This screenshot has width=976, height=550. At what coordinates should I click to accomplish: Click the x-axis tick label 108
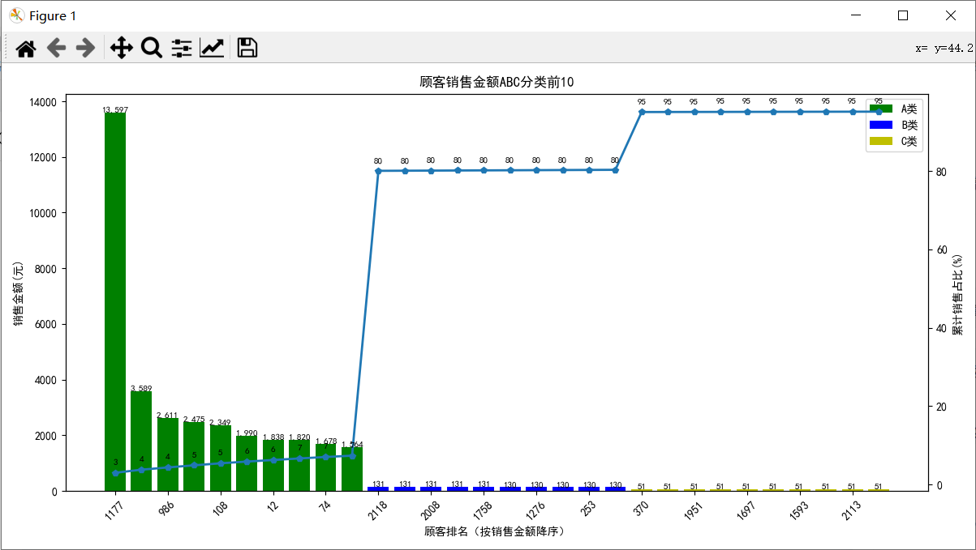coord(219,509)
